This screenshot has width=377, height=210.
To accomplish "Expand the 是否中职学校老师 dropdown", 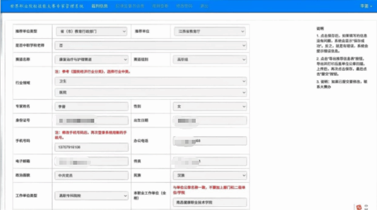I will (x=151, y=45).
